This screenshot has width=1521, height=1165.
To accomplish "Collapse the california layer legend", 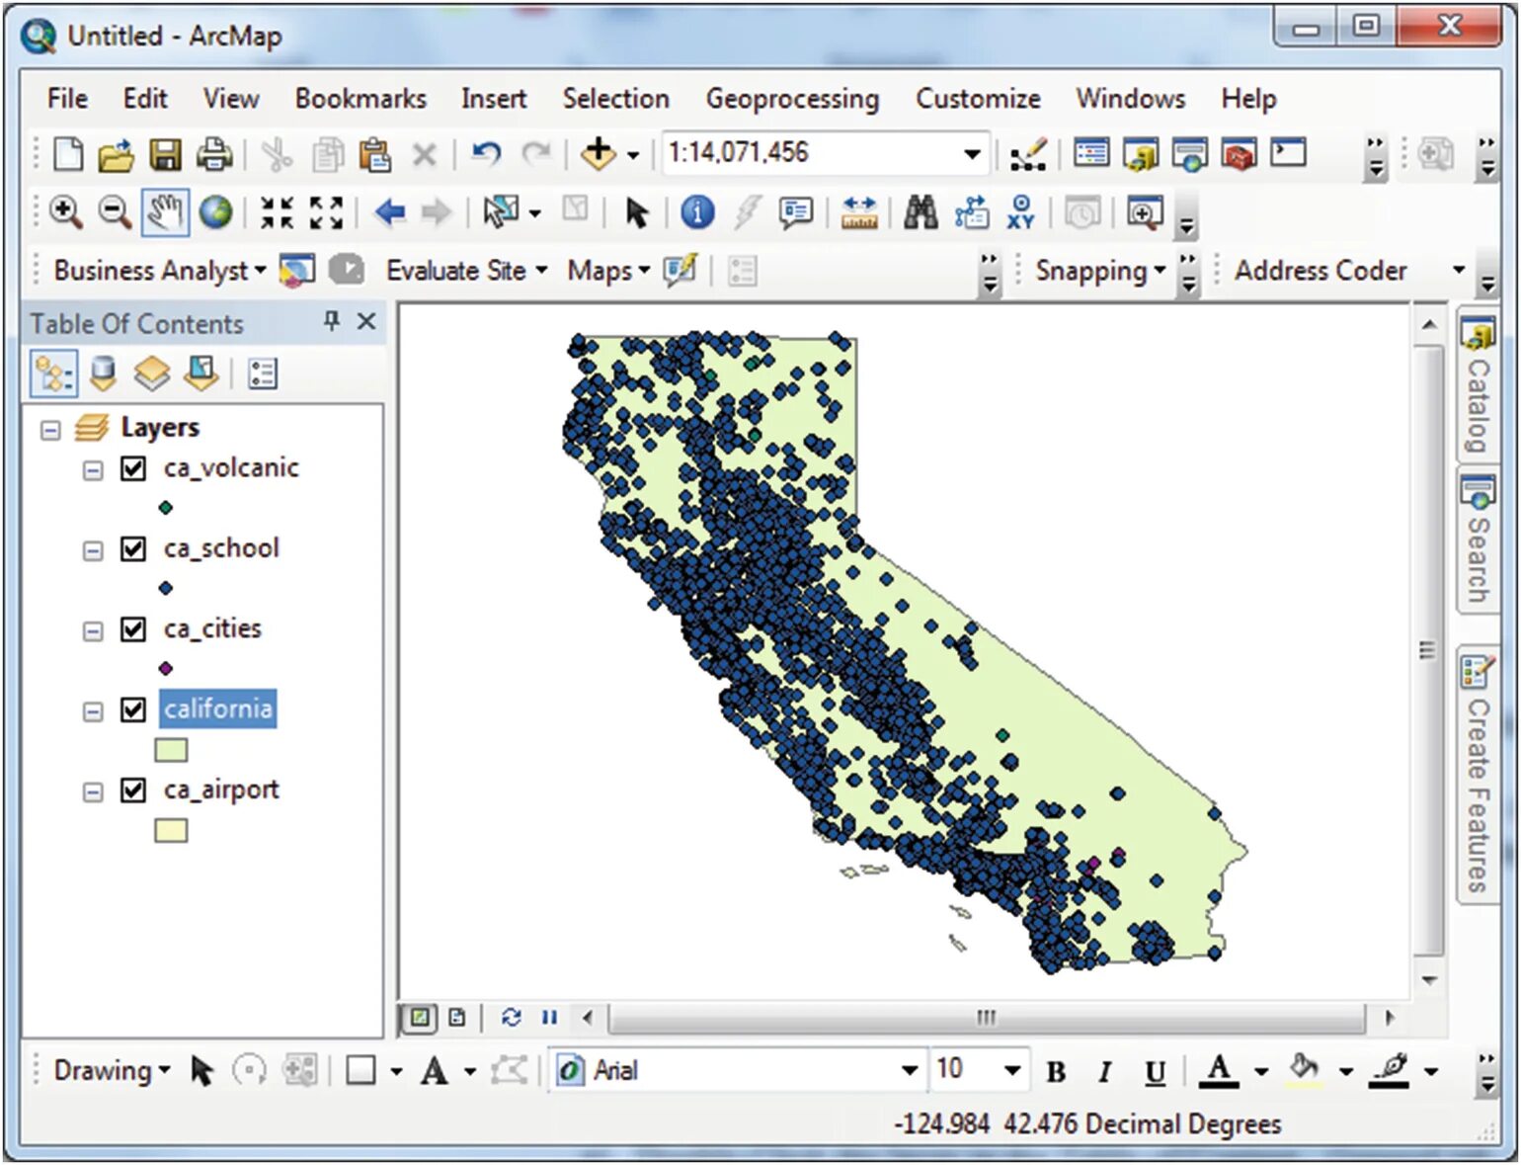I will pyautogui.click(x=92, y=711).
